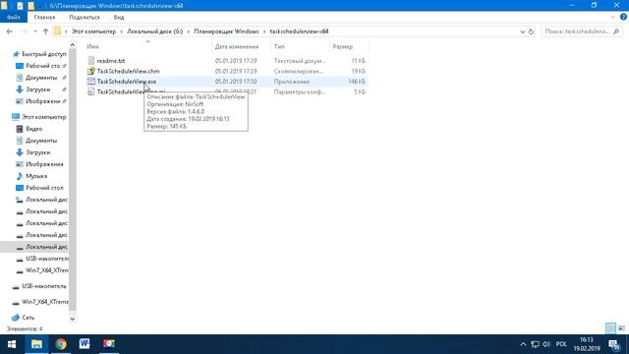
Task: Click the network icon in the system tray
Action: [x=535, y=344]
